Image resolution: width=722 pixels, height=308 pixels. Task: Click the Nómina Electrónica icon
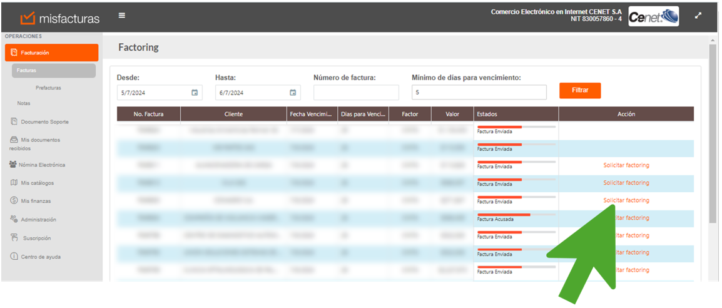point(13,165)
